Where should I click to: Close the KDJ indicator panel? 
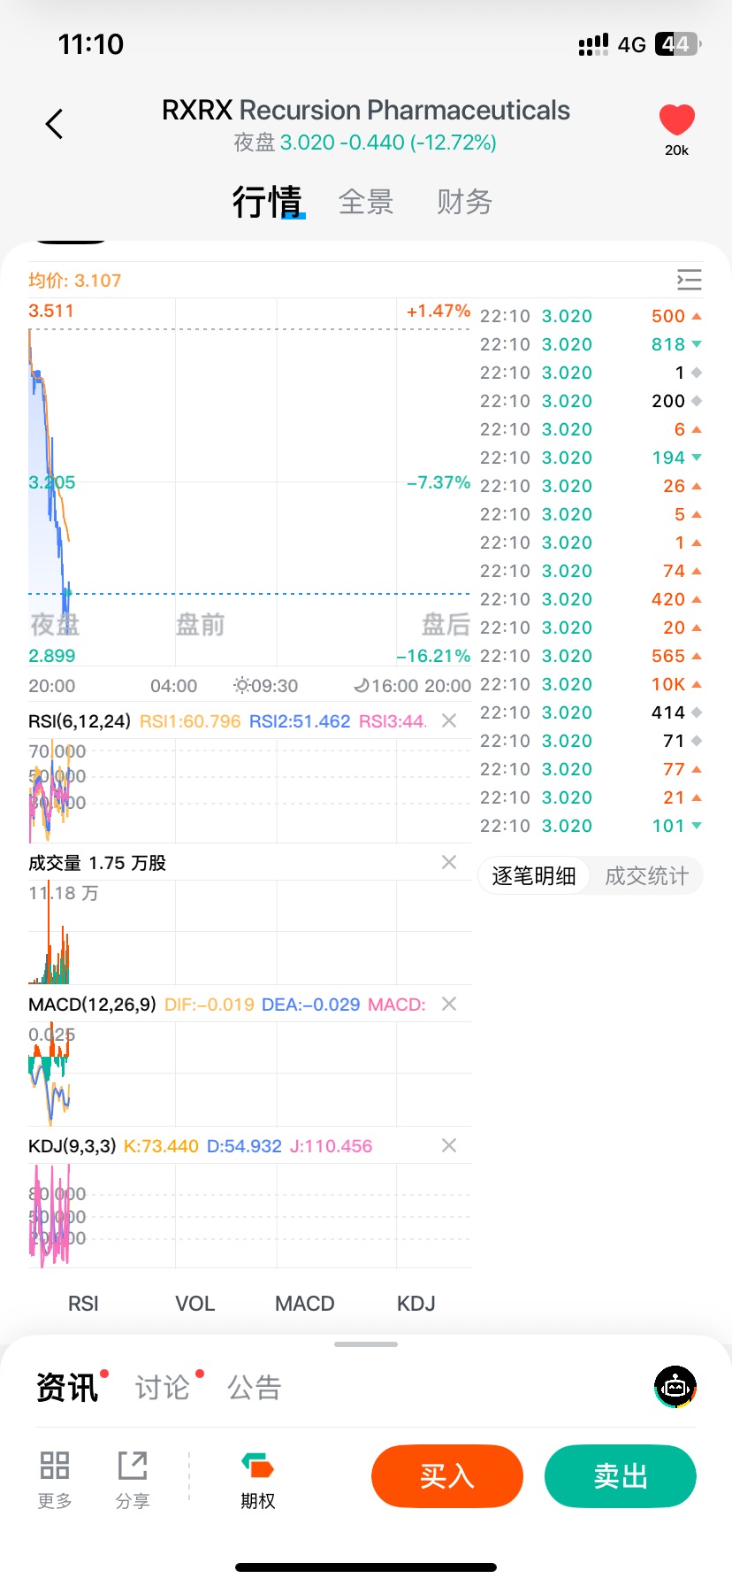point(449,1145)
